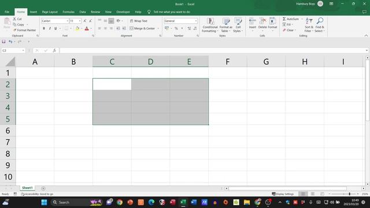The height and width of the screenshot is (208, 370).
Task: Toggle Center horizontal alignment
Action: pyautogui.click(x=105, y=28)
